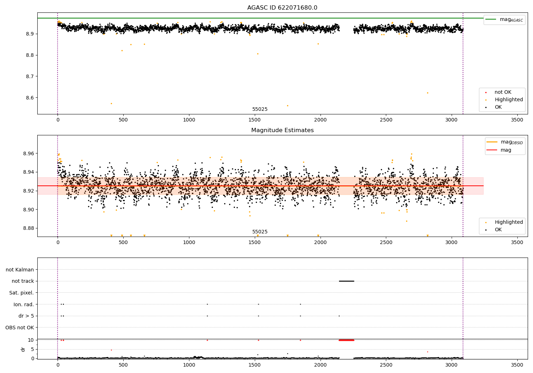Click the 'not track' row label
This screenshot has height=373, width=533.
[x=23, y=281]
